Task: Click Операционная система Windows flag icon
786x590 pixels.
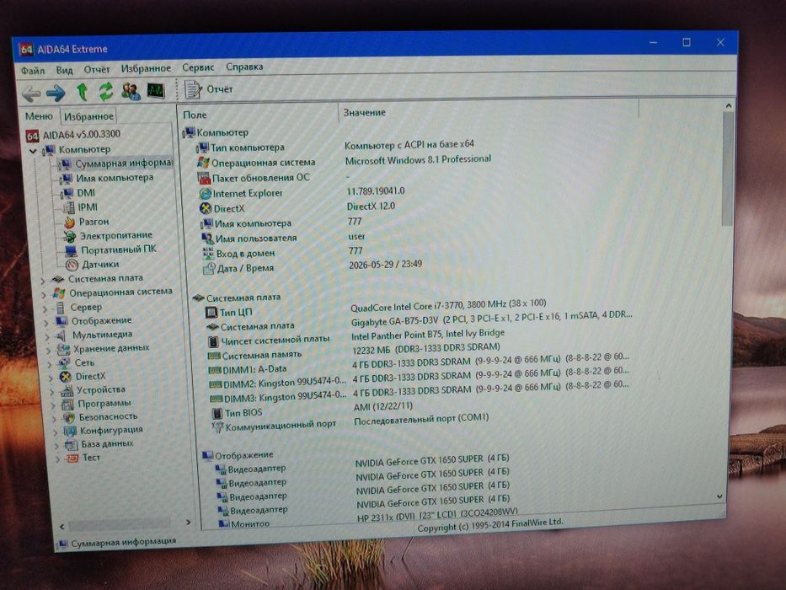Action: [x=203, y=163]
